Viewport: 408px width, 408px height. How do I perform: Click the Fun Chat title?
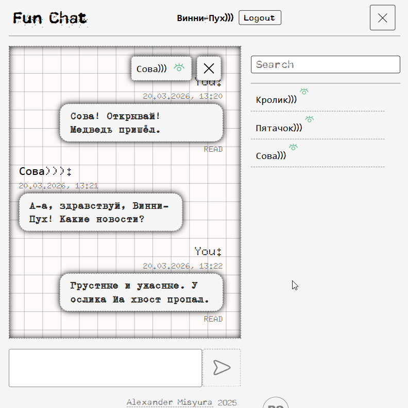tap(50, 19)
